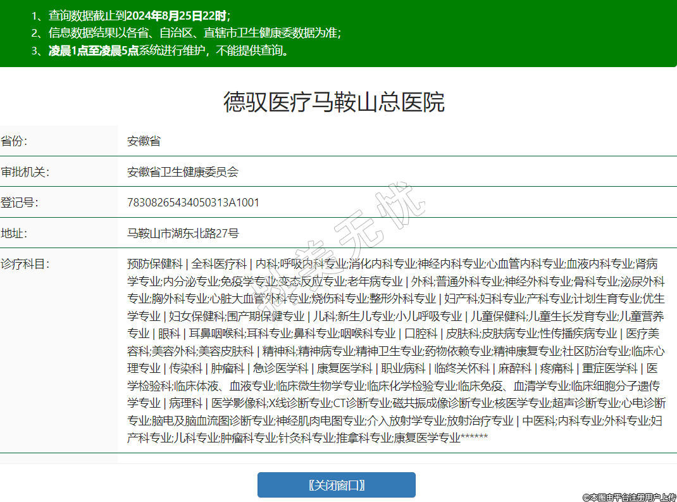Click the maintenance time 凌晨1点至凌晨5点

click(x=94, y=51)
